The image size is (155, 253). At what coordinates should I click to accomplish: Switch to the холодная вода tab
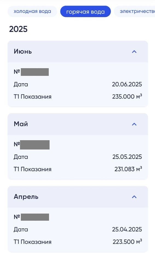point(32,11)
